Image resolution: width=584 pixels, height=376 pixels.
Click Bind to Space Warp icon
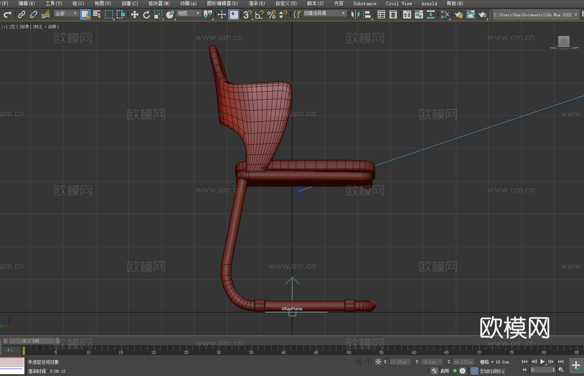tap(45, 14)
